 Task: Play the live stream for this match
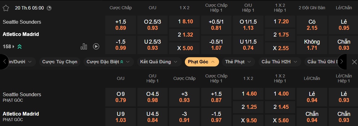[96, 46]
